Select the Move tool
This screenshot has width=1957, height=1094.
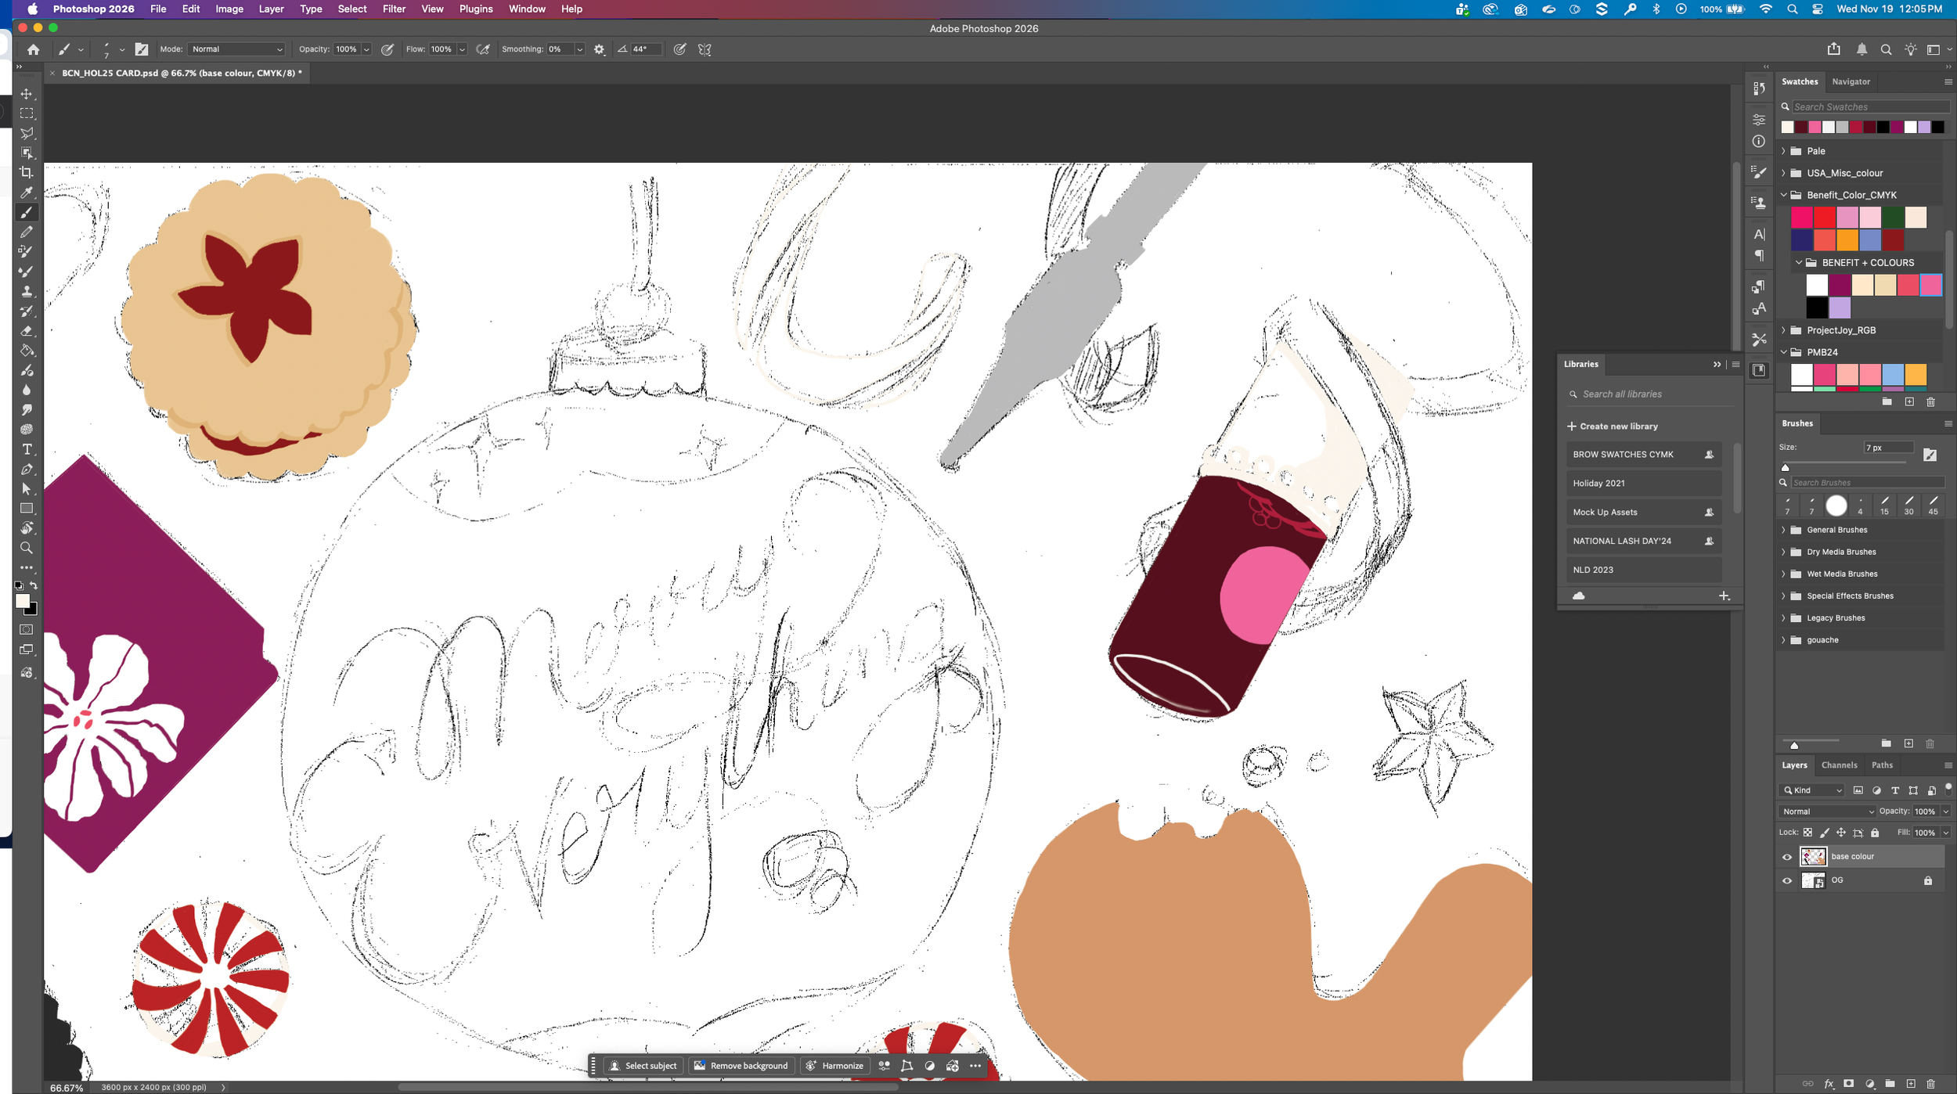(27, 94)
